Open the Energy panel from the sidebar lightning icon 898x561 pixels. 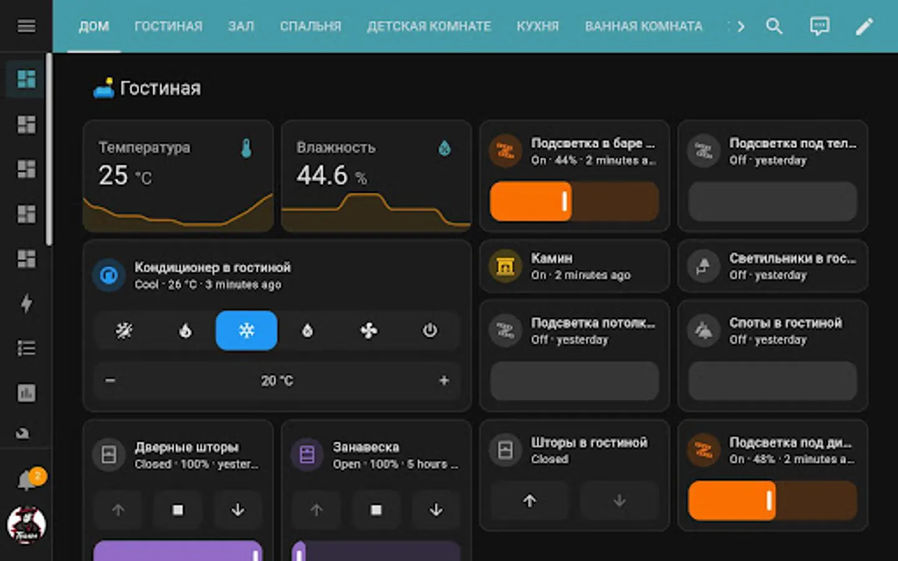pyautogui.click(x=26, y=304)
